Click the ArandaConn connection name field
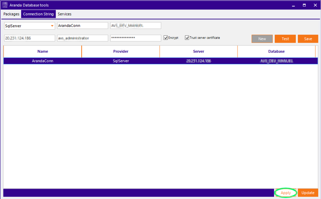321x199 pixels. click(82, 26)
